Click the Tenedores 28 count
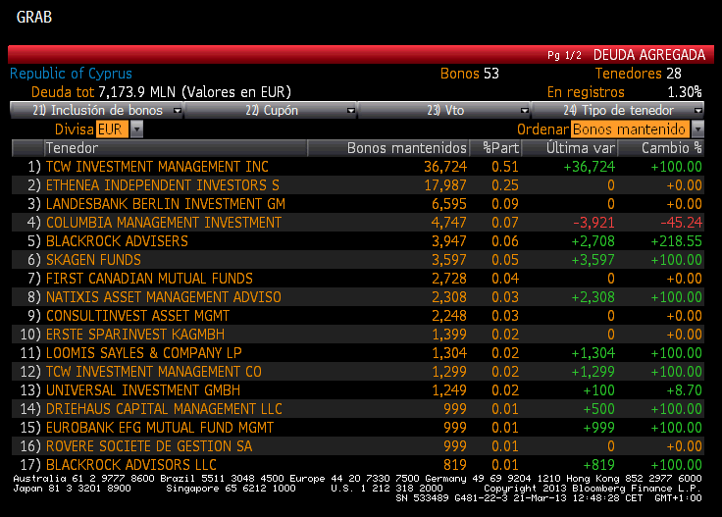Viewport: 722px width, 517px height. 639,74
